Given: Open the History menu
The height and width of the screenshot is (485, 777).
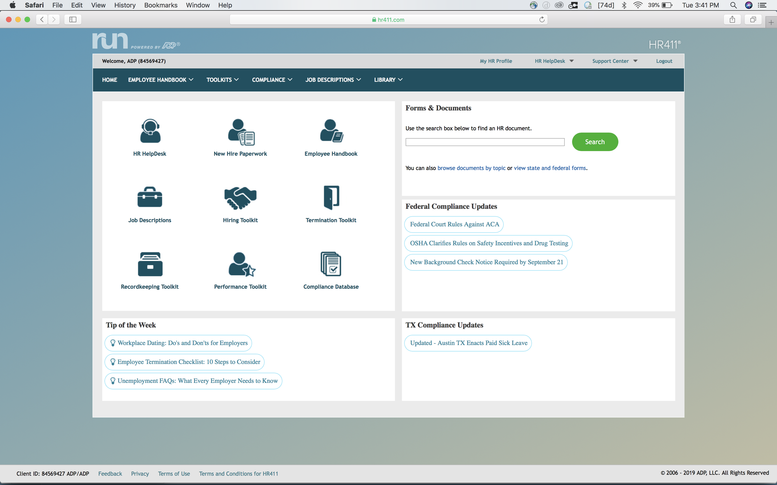Looking at the screenshot, I should click(125, 5).
